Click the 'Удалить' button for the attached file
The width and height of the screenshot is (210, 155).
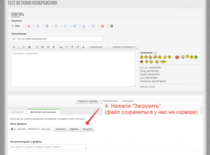[74, 129]
